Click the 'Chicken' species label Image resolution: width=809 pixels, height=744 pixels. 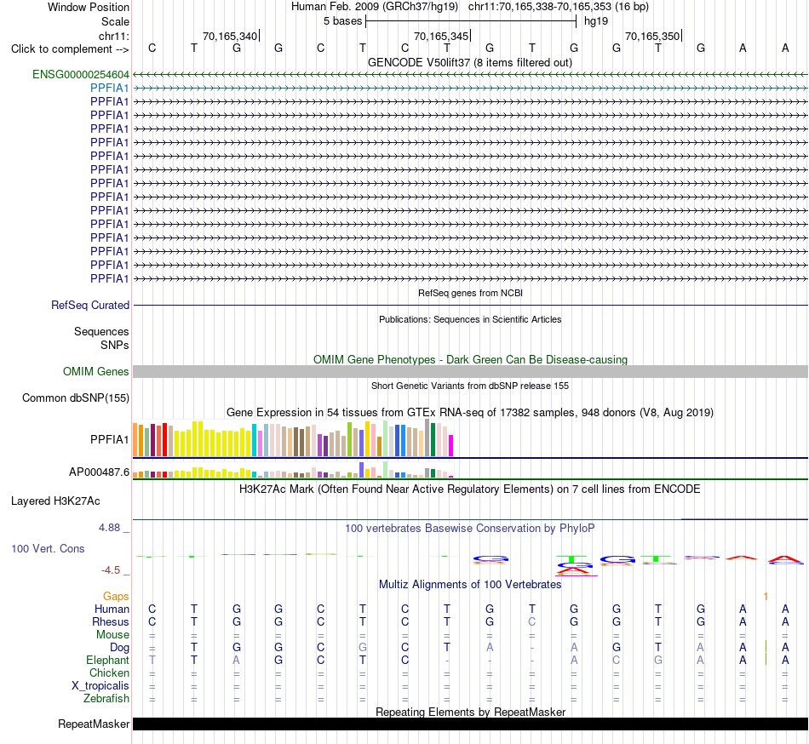(x=109, y=673)
